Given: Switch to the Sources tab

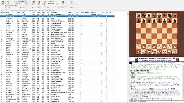Looking at the screenshot, I should [x=31, y=10].
